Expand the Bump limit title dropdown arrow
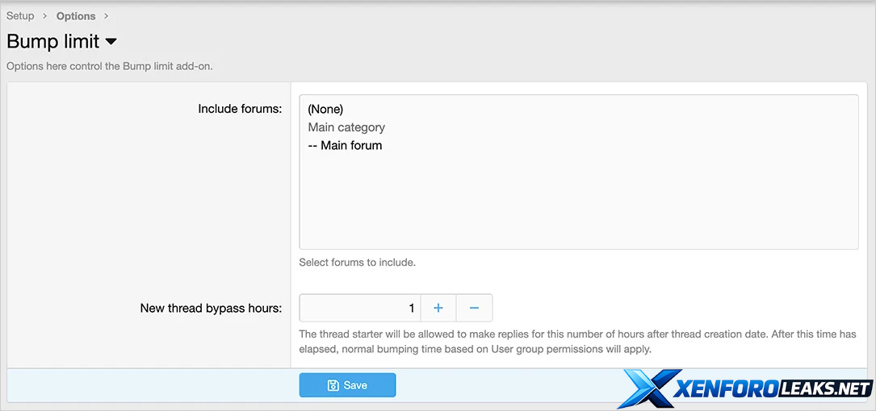 [x=111, y=42]
